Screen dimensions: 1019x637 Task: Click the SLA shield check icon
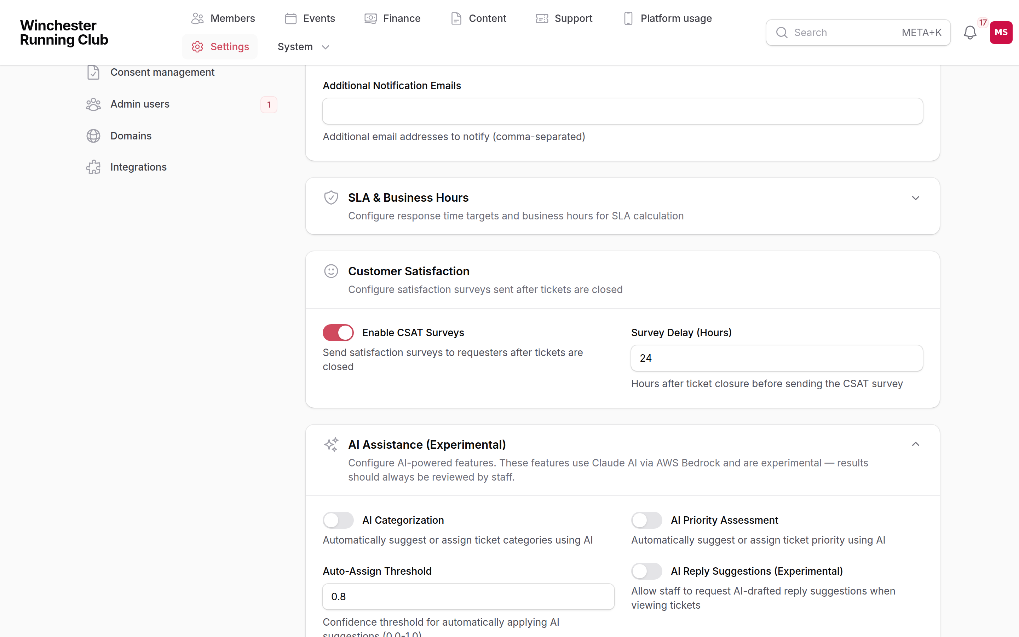tap(331, 197)
